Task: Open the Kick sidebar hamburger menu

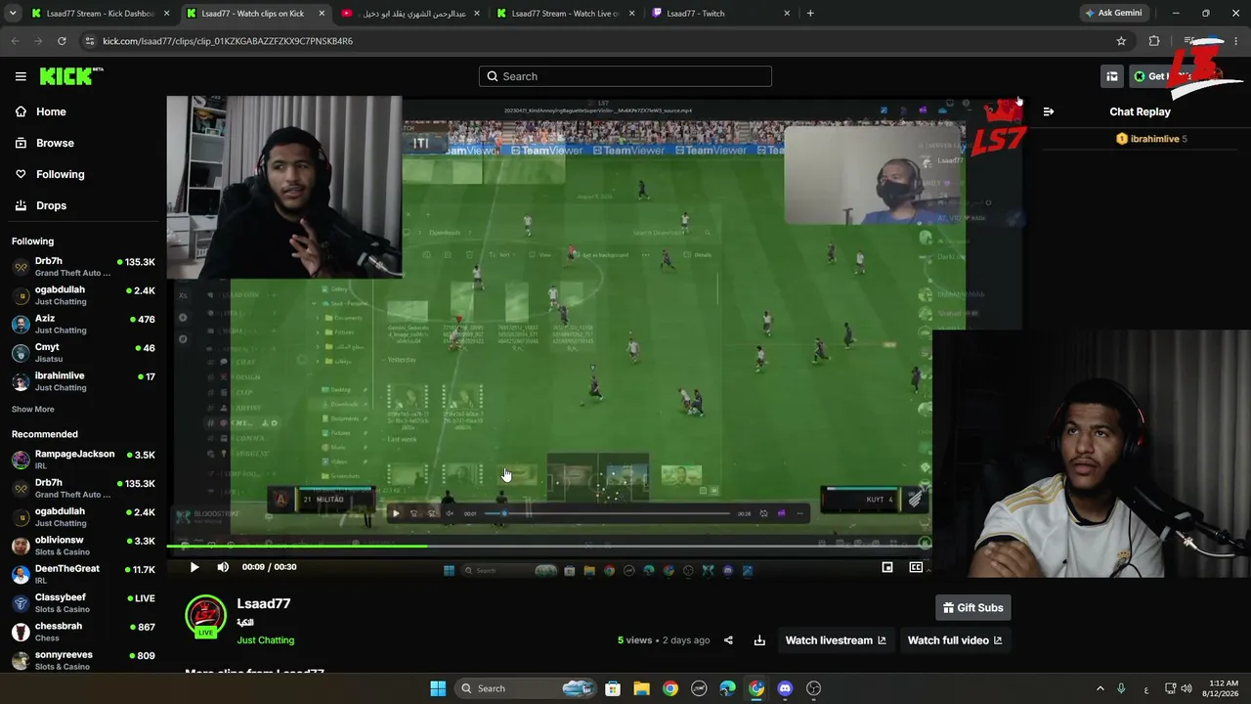Action: pyautogui.click(x=21, y=76)
